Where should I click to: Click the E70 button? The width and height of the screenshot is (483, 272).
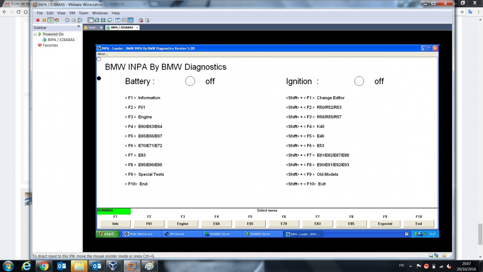point(284,224)
